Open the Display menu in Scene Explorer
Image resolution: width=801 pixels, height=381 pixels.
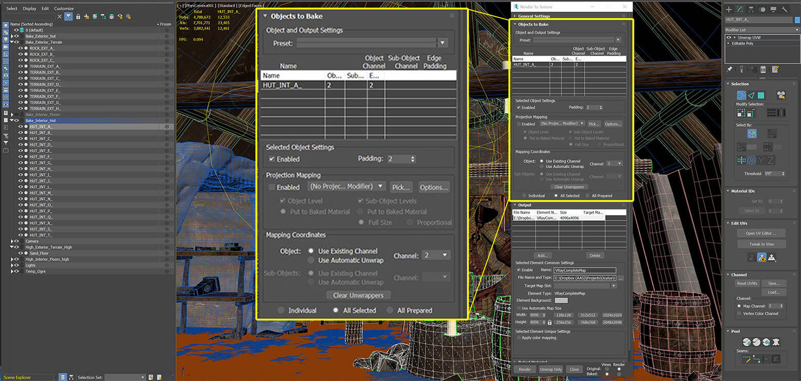[29, 8]
